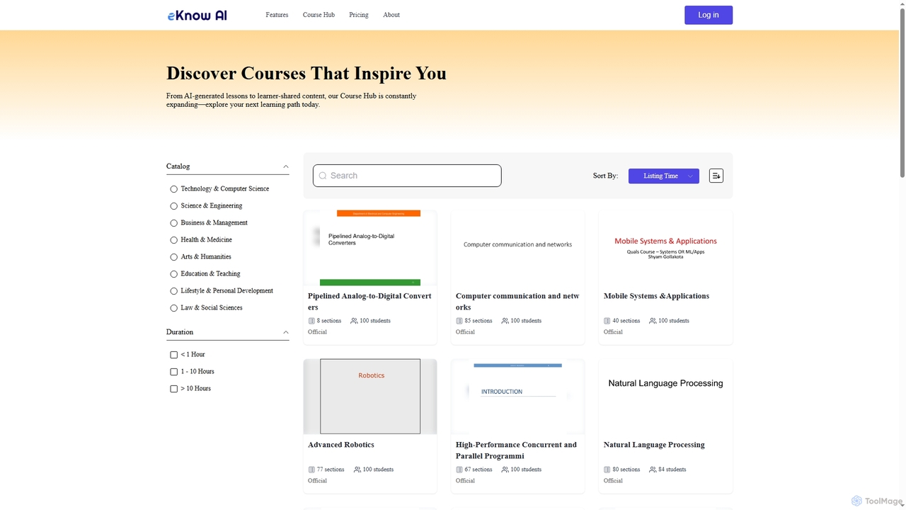Check the < 1 Hour duration filter
Screen dimensions: 906x510
coord(173,355)
